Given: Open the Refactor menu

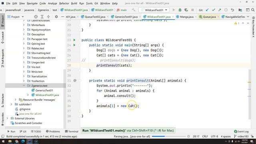Looking at the screenshot, I should pos(64,3).
